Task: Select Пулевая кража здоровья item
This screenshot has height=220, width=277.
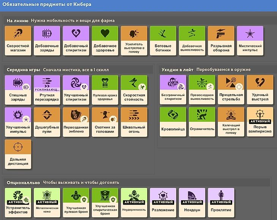Action: (x=105, y=90)
